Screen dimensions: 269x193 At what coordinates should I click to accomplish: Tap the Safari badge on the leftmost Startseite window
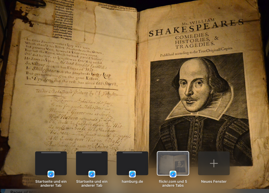pos(51,174)
